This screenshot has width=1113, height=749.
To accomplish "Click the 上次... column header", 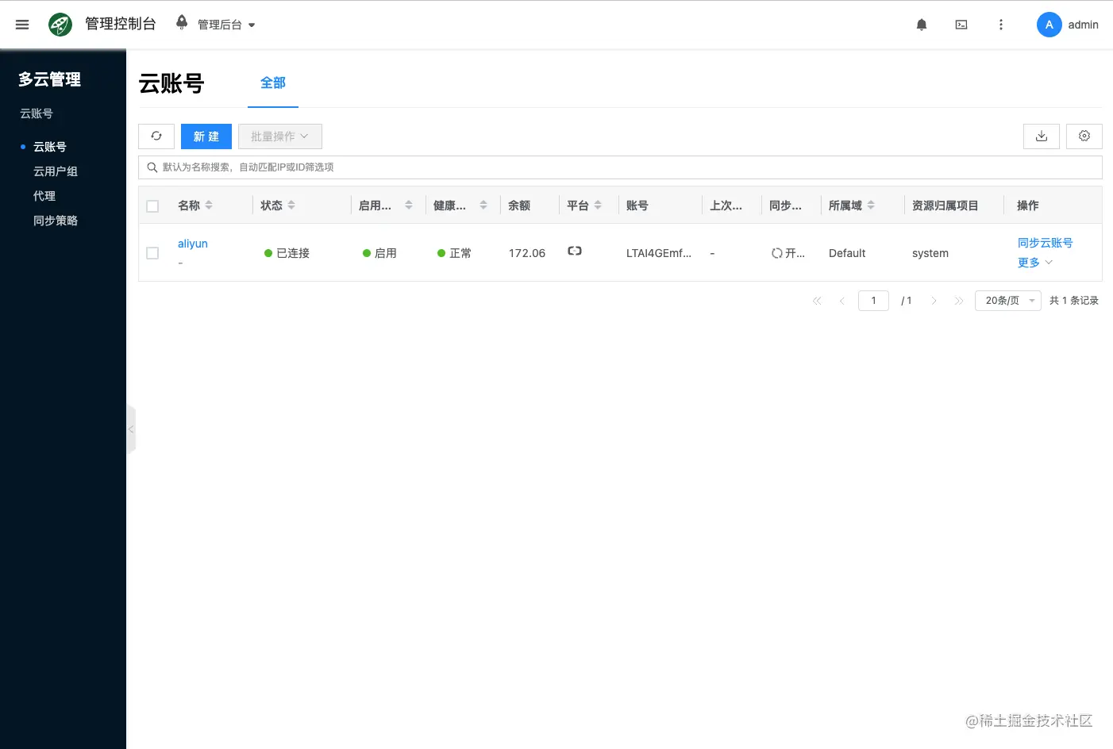I will (x=726, y=205).
